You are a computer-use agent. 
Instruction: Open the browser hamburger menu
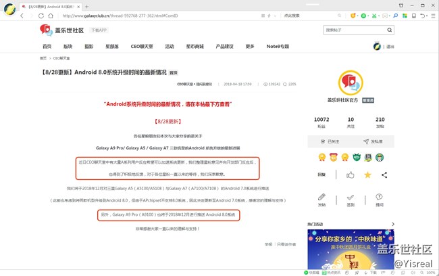pyautogui.click(x=433, y=16)
